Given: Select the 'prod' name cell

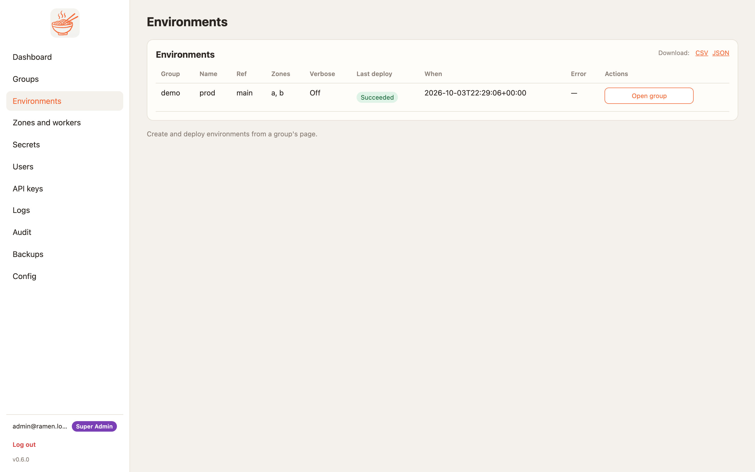Looking at the screenshot, I should 207,93.
